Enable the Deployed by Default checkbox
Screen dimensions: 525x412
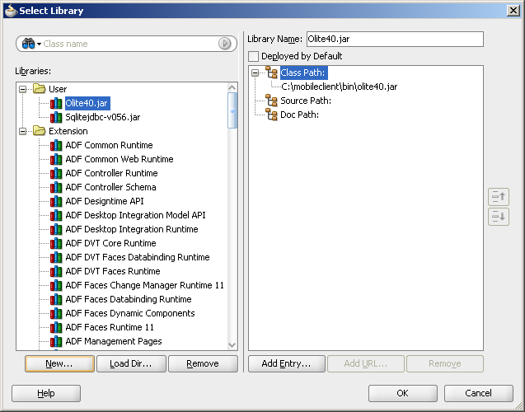tap(254, 56)
